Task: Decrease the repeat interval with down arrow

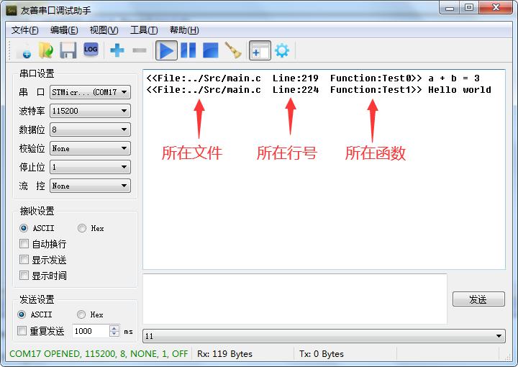Action: pos(114,334)
